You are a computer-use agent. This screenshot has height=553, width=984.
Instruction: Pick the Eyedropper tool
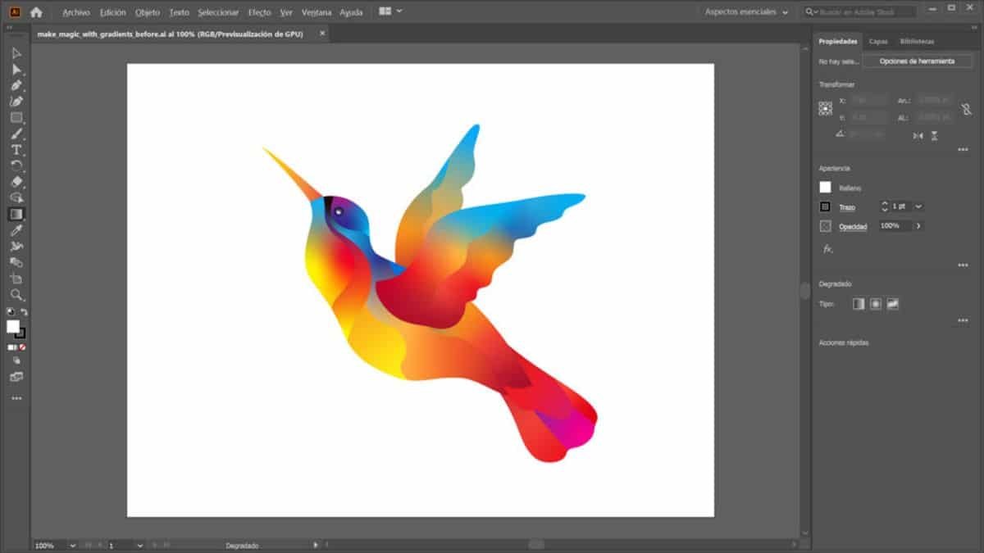(x=16, y=230)
